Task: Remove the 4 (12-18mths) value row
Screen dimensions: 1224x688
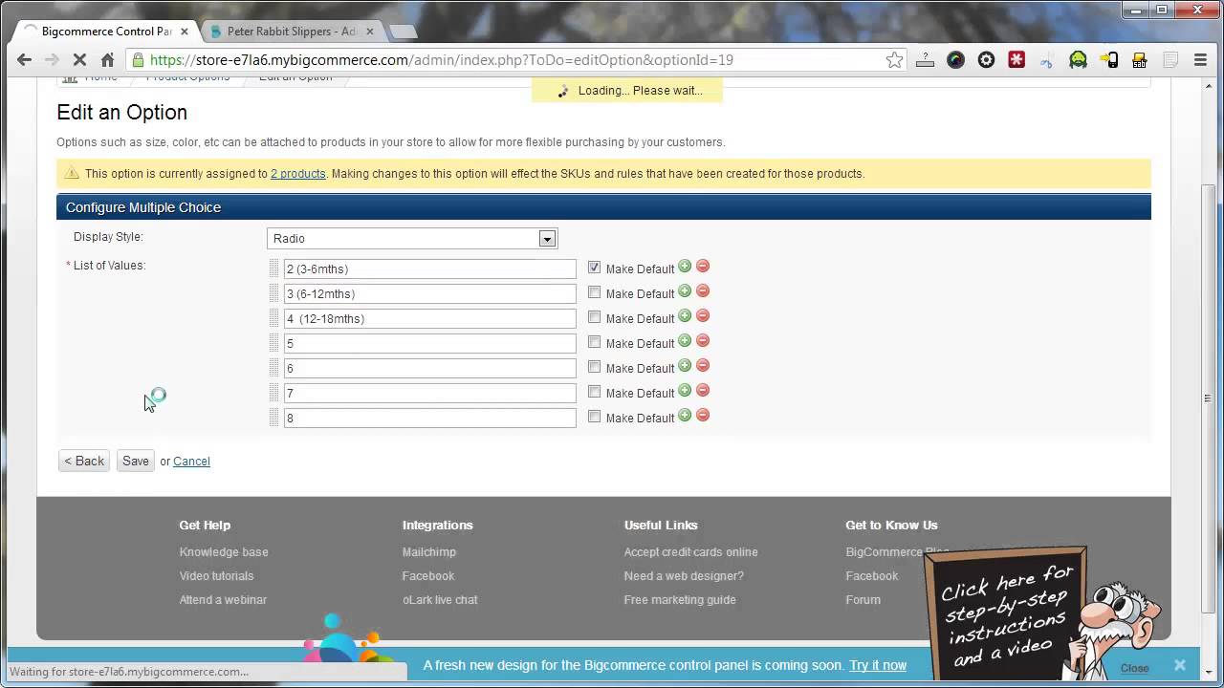Action: coord(703,316)
